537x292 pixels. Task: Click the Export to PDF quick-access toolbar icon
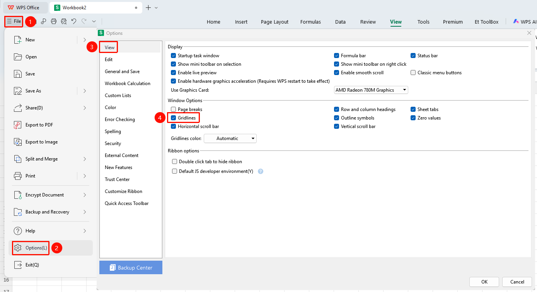pos(44,22)
